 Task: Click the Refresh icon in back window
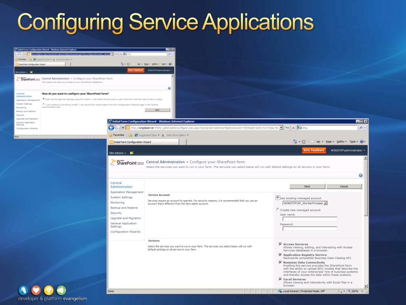click(x=117, y=54)
